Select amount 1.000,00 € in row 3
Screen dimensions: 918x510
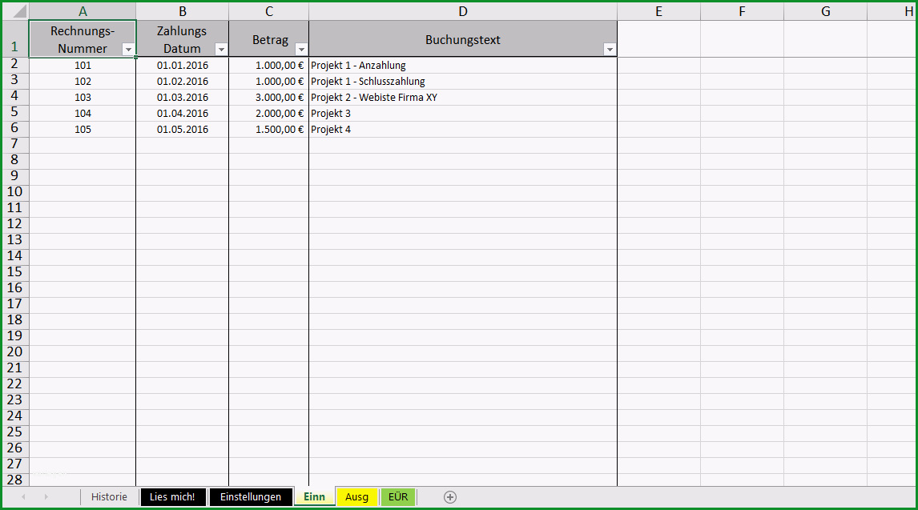pos(268,82)
